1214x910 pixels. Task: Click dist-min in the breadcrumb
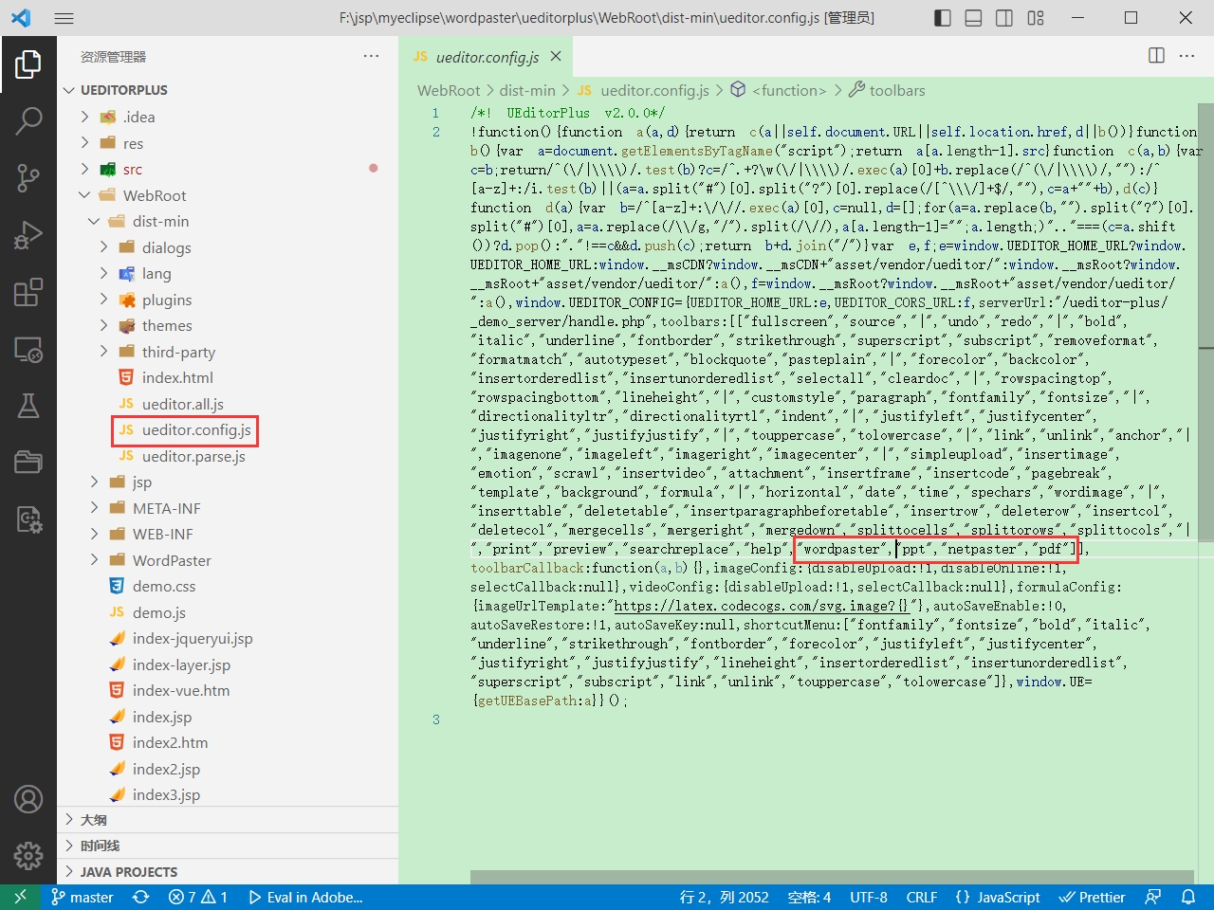pos(527,90)
